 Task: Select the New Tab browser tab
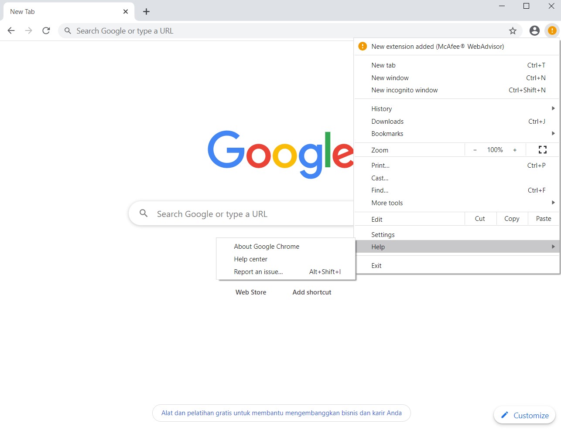(68, 12)
